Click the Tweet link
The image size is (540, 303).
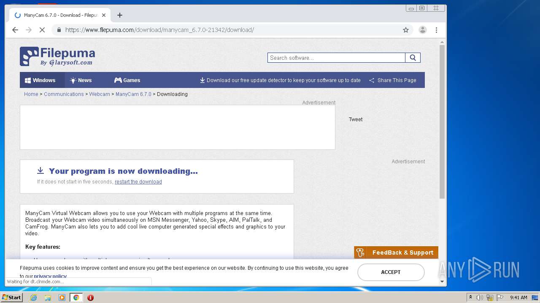coord(356,120)
